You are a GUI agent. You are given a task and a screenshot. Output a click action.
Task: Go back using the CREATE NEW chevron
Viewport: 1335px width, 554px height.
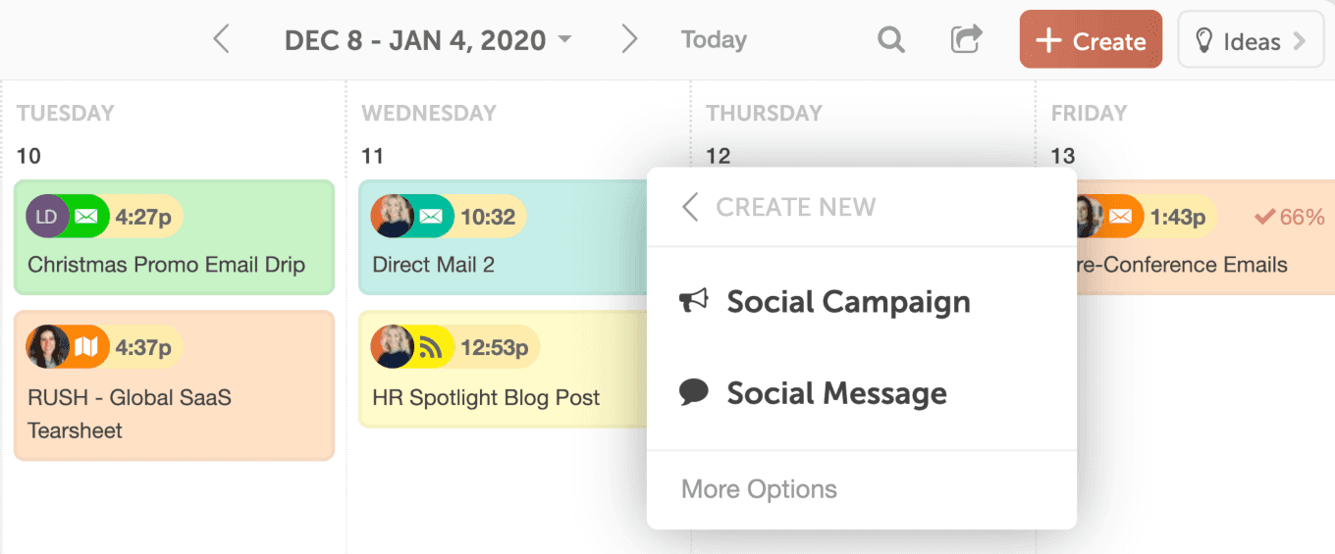coord(690,207)
